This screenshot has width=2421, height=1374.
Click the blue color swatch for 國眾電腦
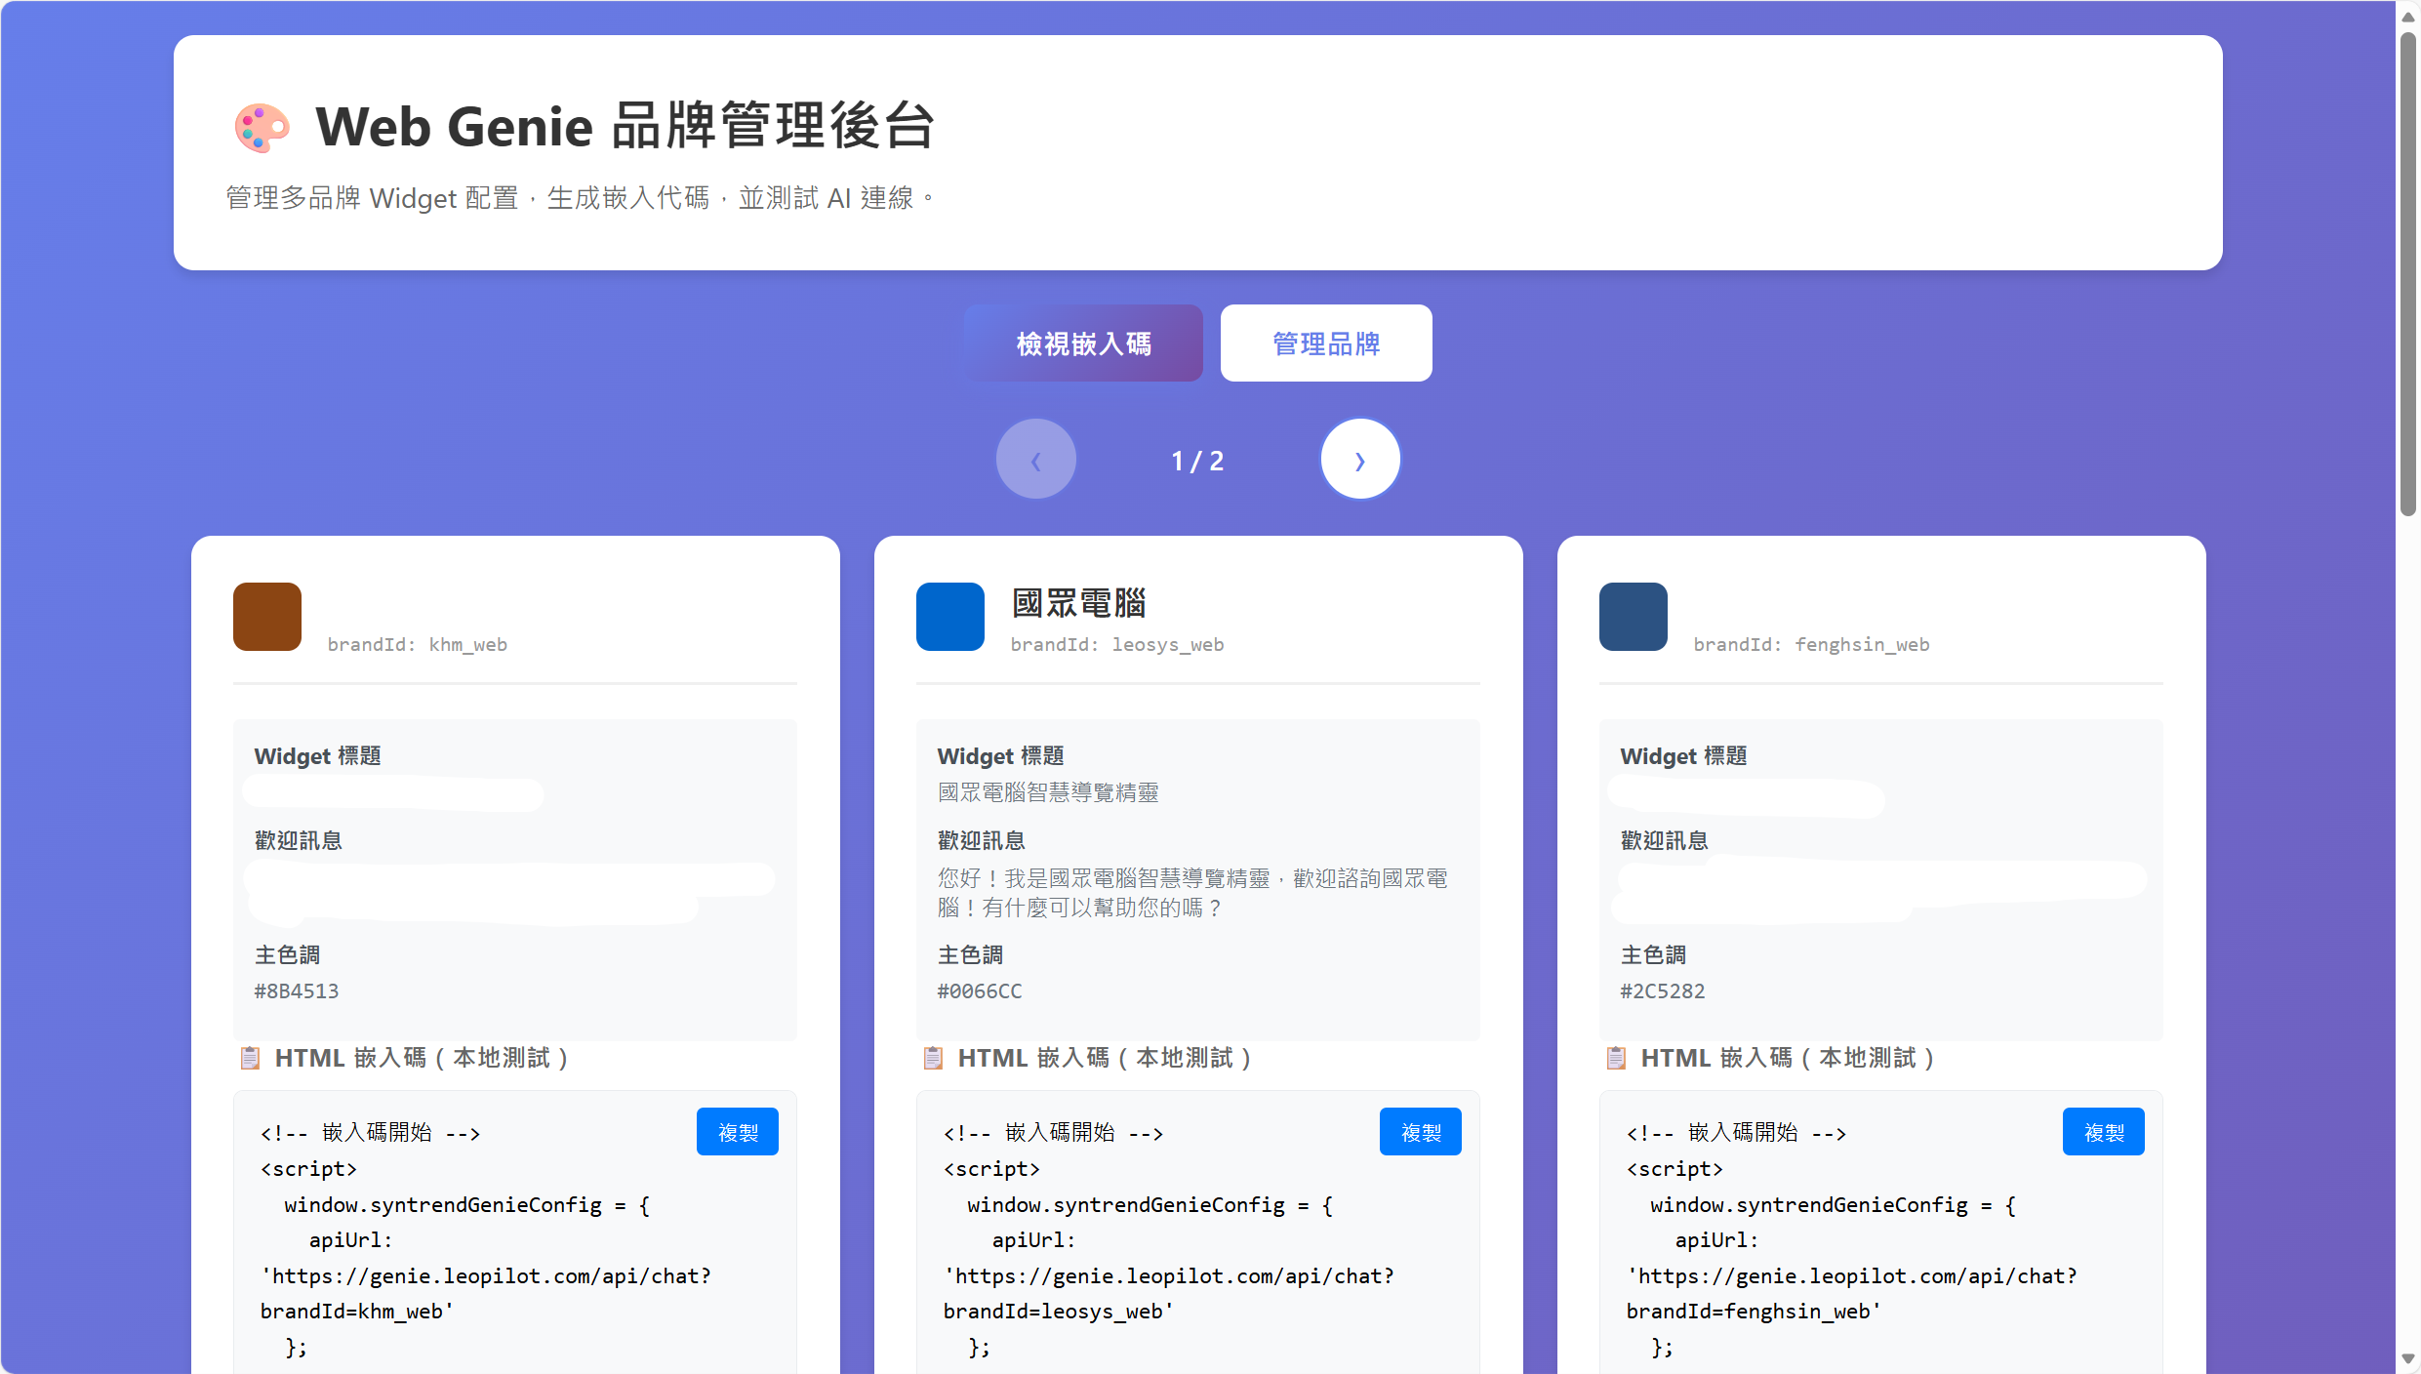pos(949,616)
